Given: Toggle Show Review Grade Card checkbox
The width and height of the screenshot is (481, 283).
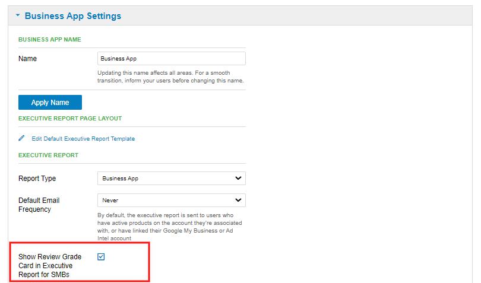Looking at the screenshot, I should pyautogui.click(x=101, y=257).
